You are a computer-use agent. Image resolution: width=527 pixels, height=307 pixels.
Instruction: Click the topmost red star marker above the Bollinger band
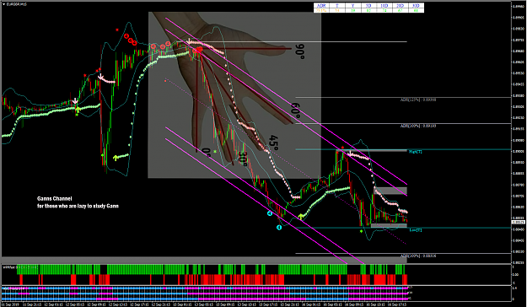pyautogui.click(x=117, y=30)
